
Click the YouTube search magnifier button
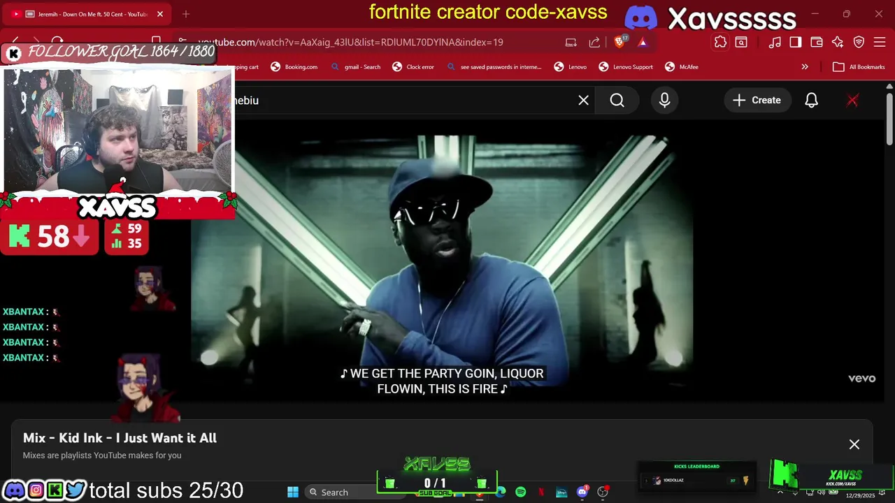click(617, 101)
